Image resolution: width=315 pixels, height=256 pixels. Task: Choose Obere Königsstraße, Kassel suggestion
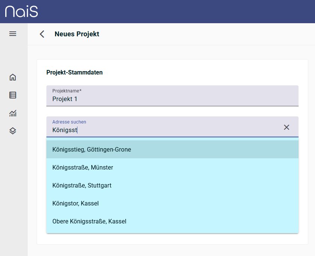pos(172,221)
